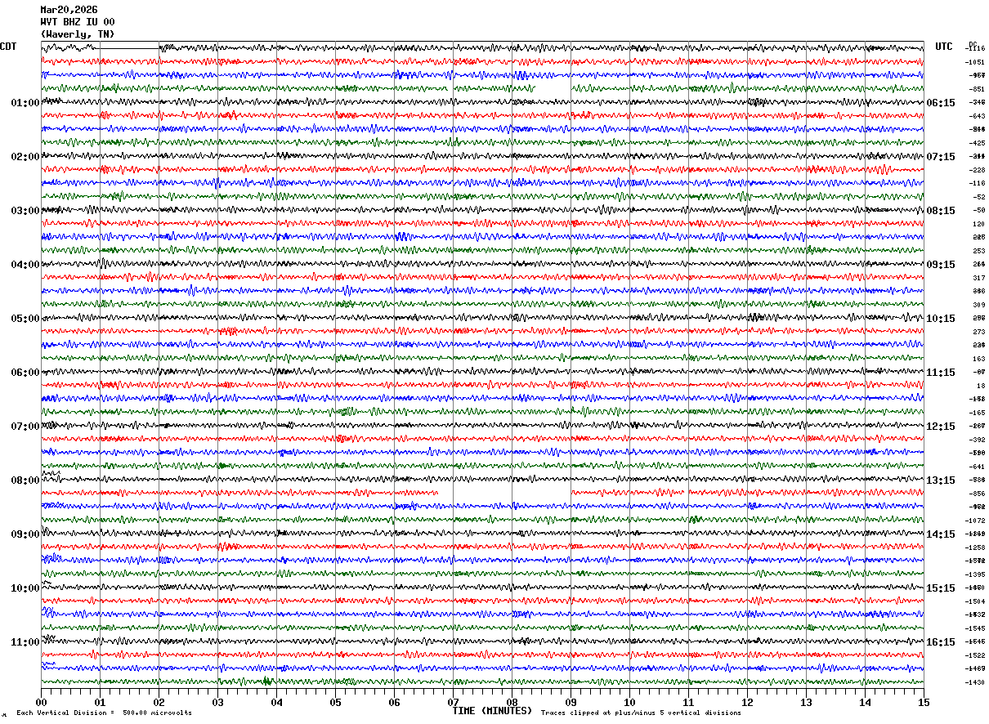989x724 pixels.
Task: Click DC offset value -392
Action: (x=977, y=440)
